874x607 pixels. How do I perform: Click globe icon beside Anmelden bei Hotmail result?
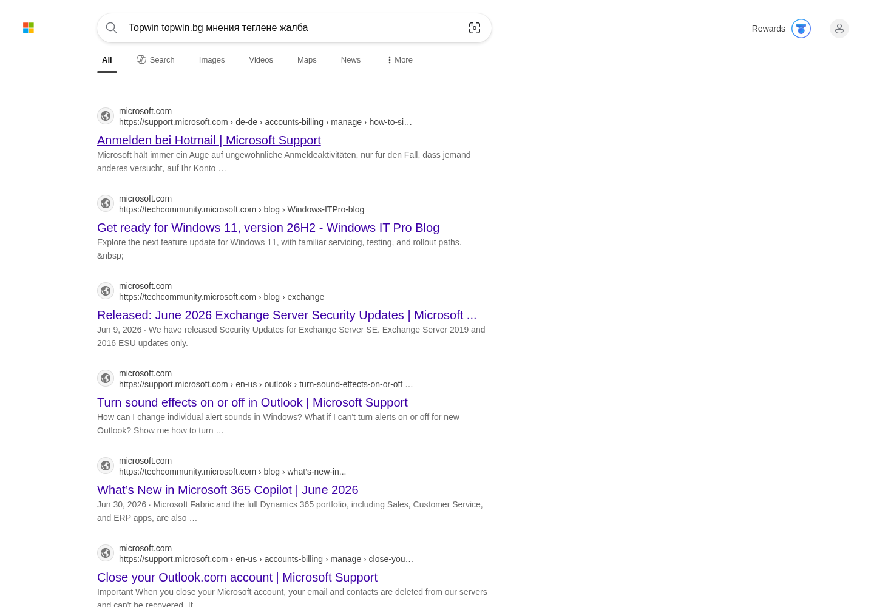106,116
